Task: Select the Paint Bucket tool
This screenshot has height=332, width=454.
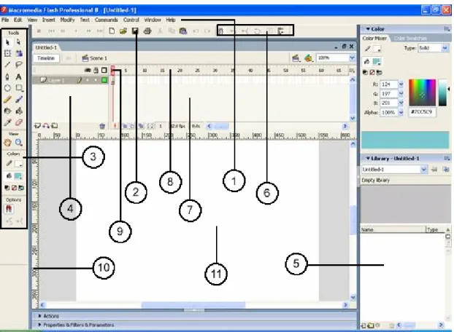Action: [x=19, y=111]
